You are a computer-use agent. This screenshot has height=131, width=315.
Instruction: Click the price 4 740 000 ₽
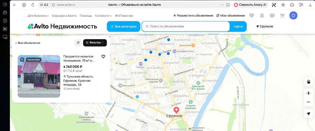(73, 67)
